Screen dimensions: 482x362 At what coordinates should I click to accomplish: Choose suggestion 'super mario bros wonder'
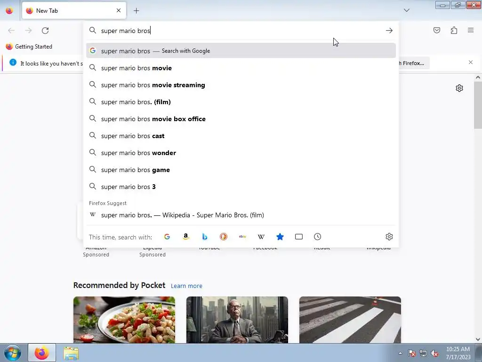(241, 153)
